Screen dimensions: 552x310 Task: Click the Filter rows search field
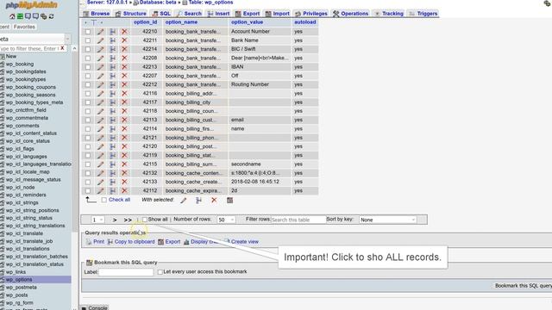click(298, 220)
